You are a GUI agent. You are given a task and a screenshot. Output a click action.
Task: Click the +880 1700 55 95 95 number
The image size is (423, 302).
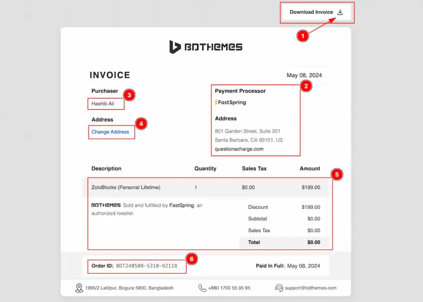(229, 288)
